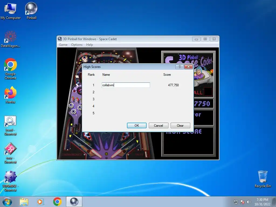Switch to Pinball taskbar button
This screenshot has width=276, height=207.
(x=74, y=202)
